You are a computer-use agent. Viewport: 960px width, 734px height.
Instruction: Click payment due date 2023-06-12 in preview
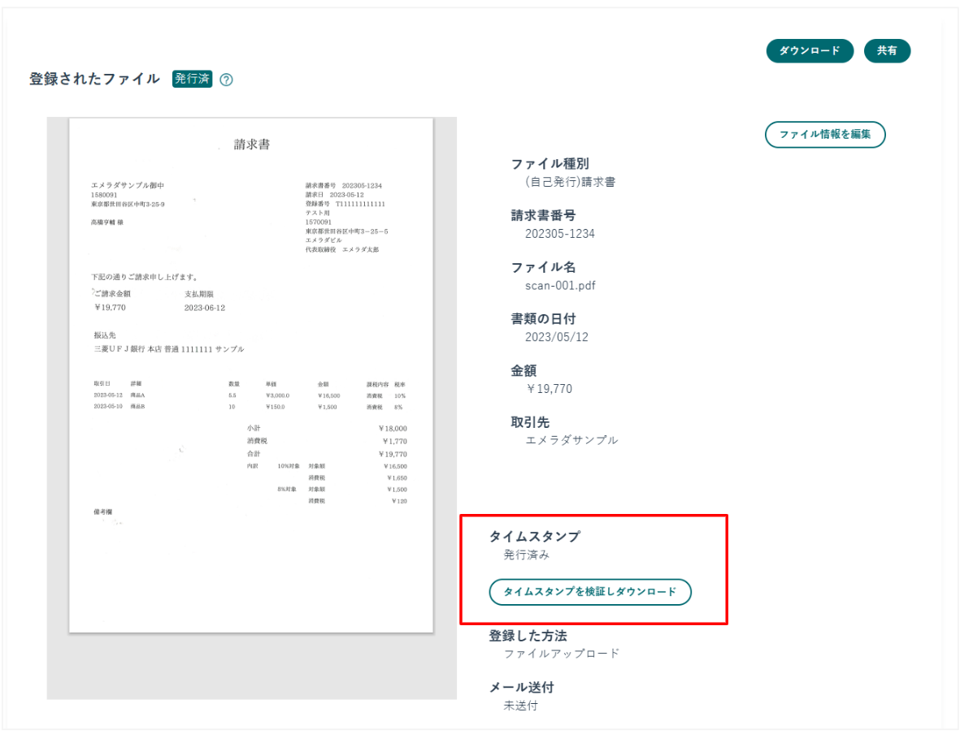pyautogui.click(x=205, y=308)
